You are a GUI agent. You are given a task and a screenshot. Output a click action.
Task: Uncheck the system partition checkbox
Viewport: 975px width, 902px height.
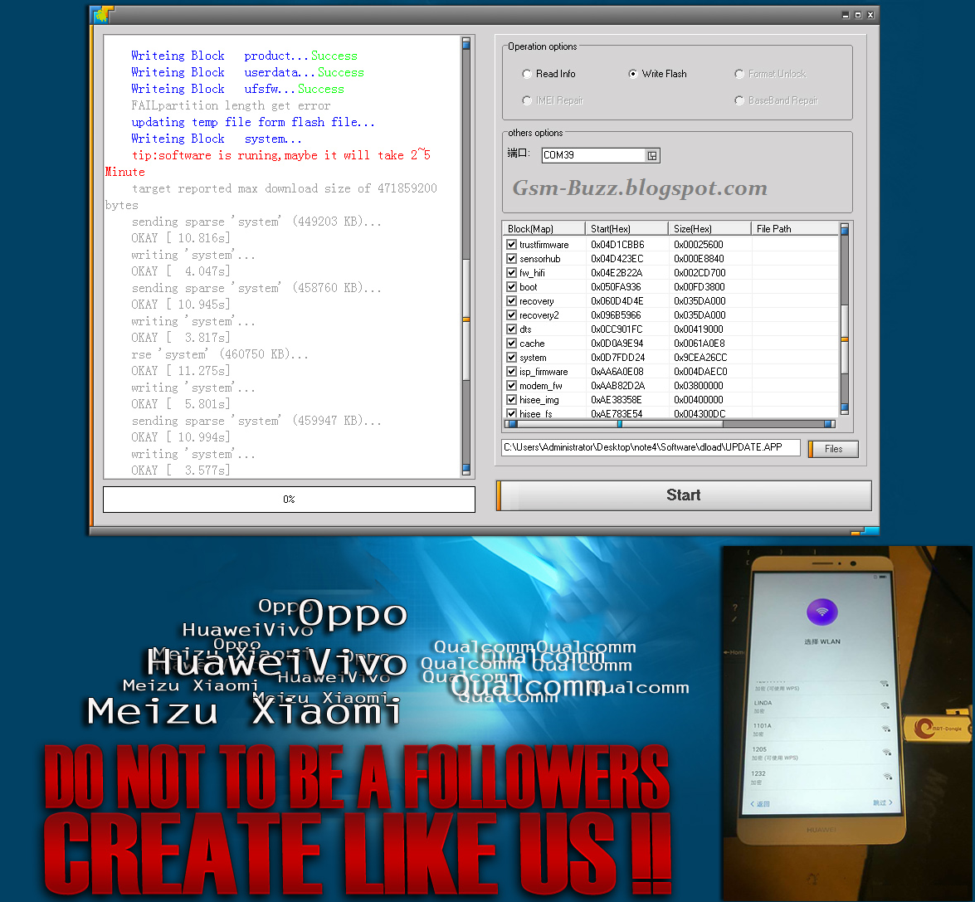(512, 358)
